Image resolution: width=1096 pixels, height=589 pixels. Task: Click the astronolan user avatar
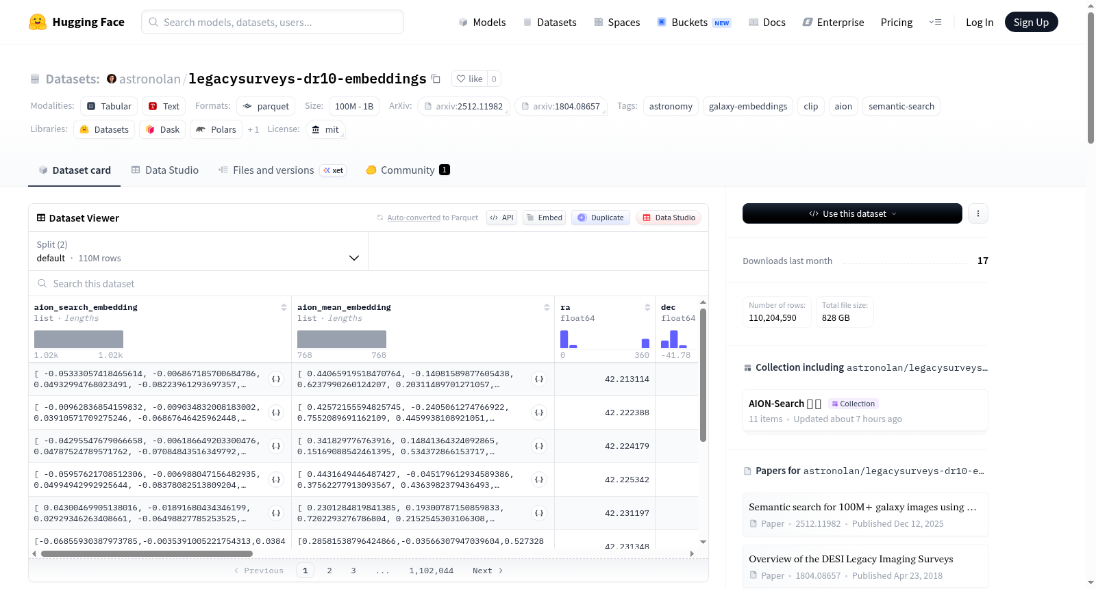pyautogui.click(x=112, y=79)
